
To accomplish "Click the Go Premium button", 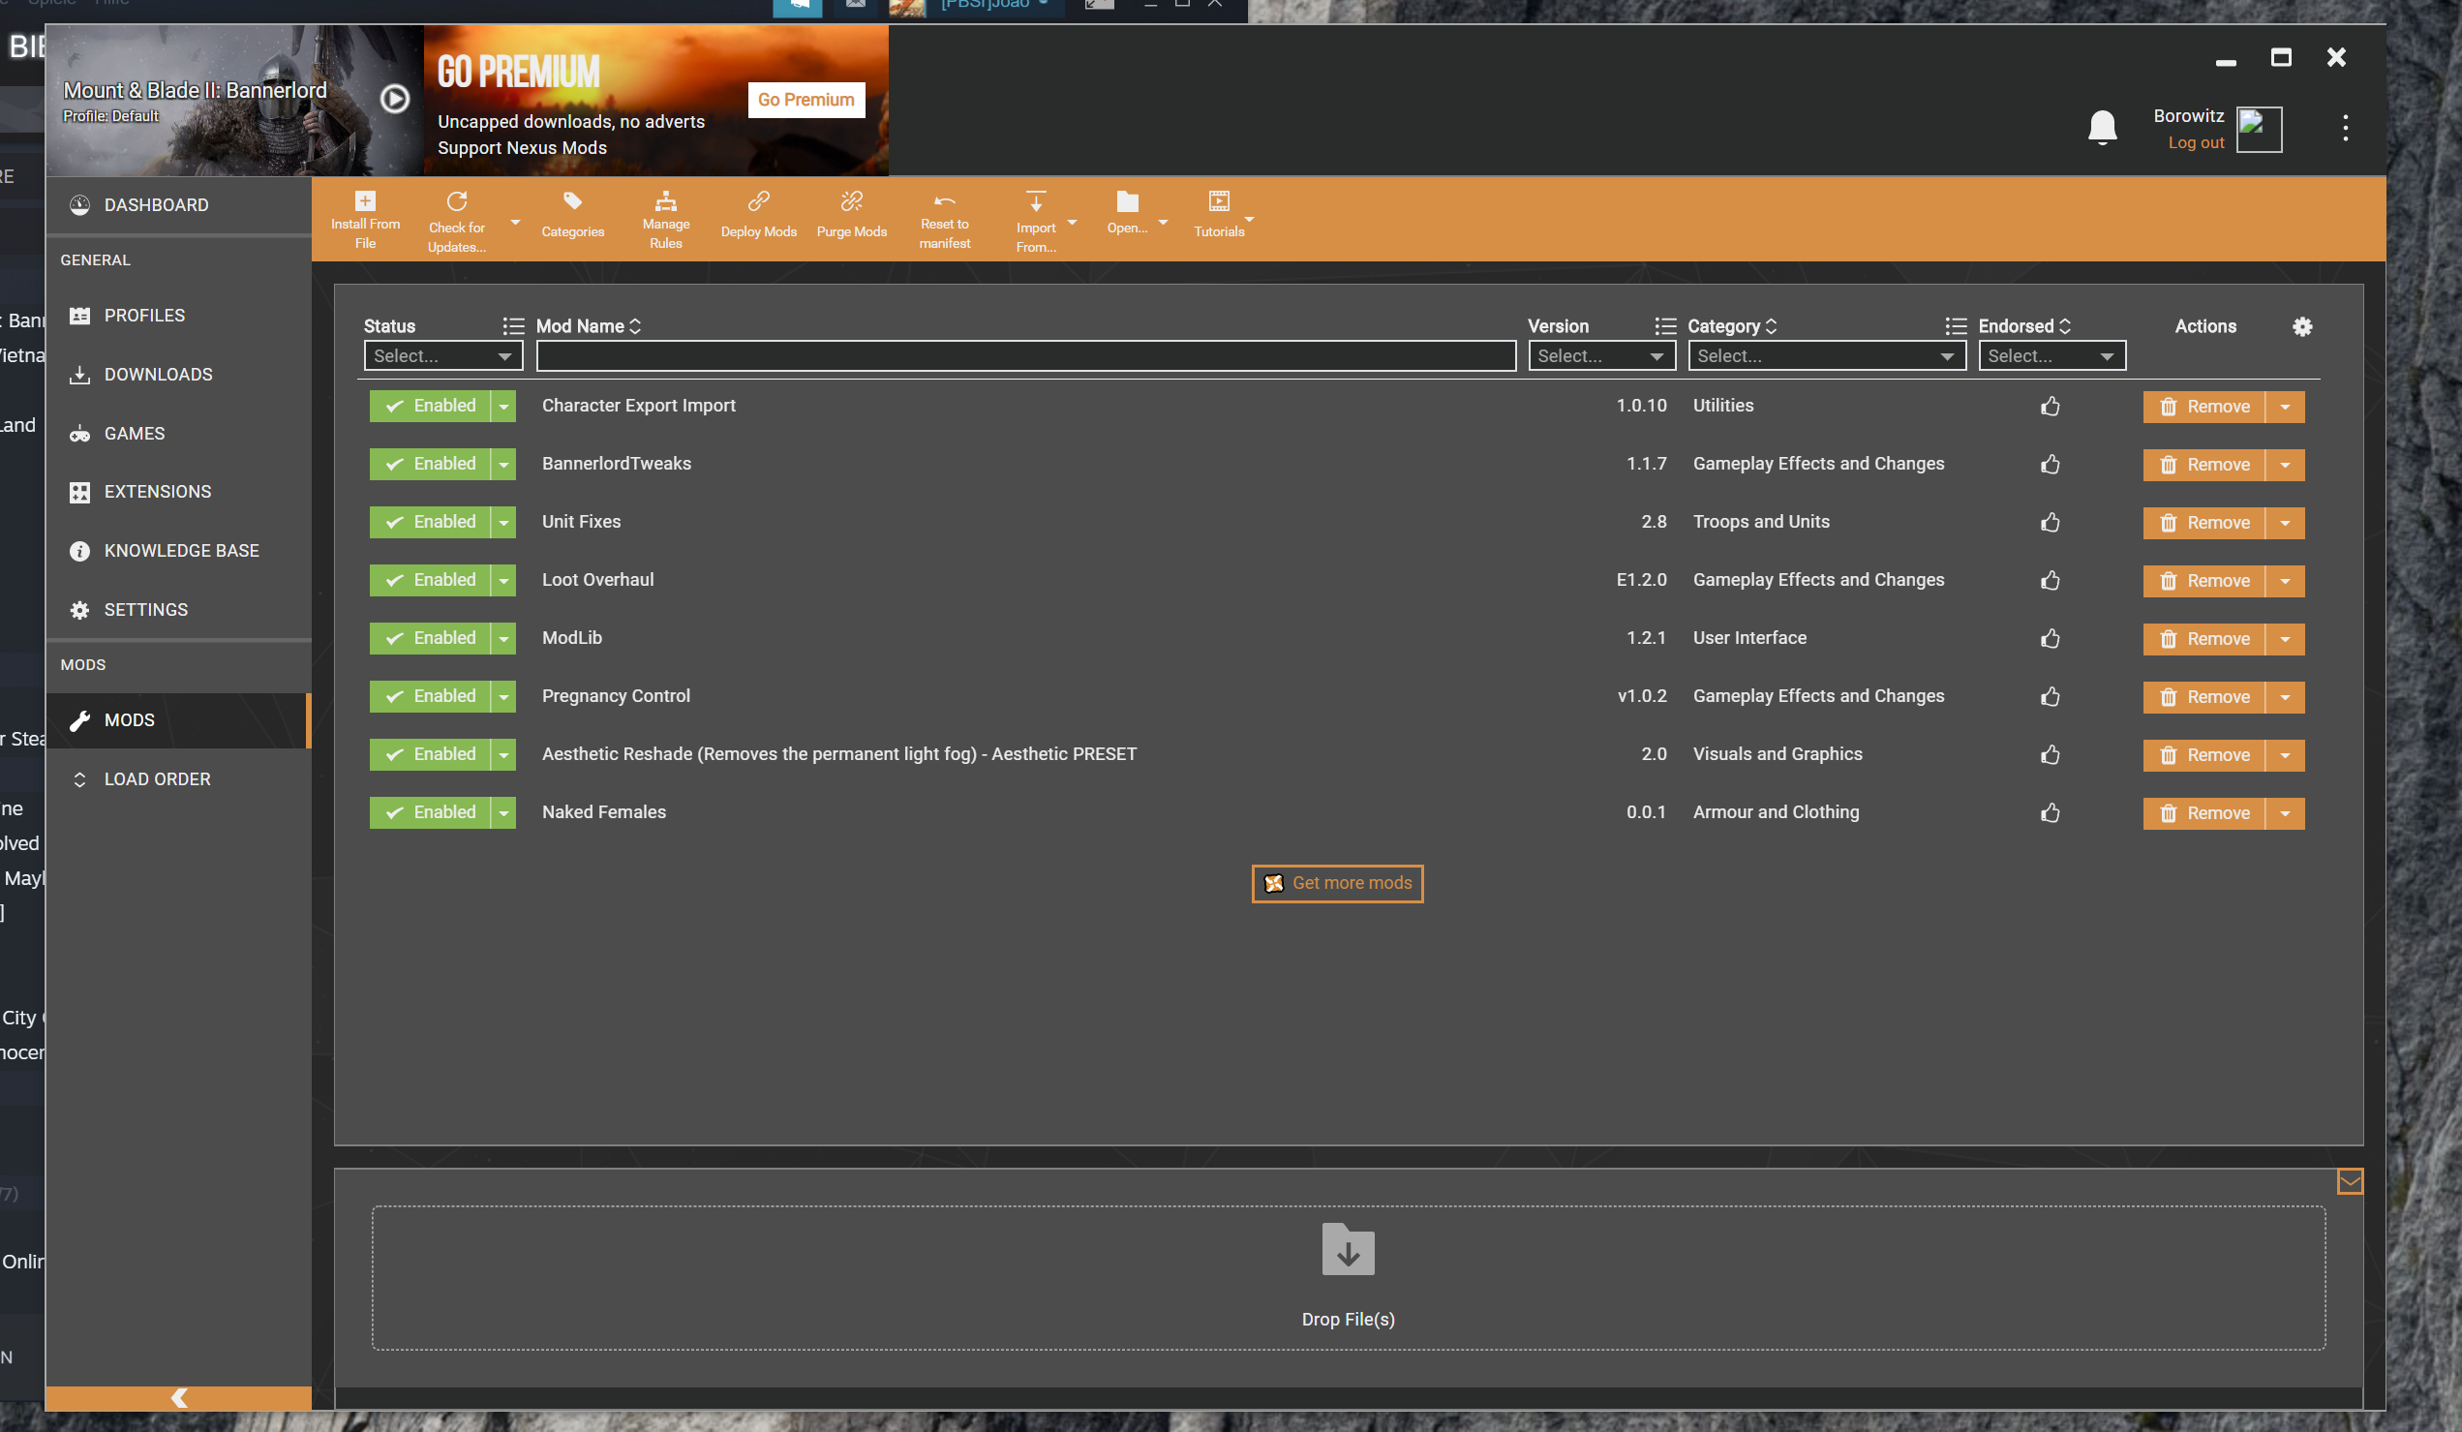I will pos(806,100).
